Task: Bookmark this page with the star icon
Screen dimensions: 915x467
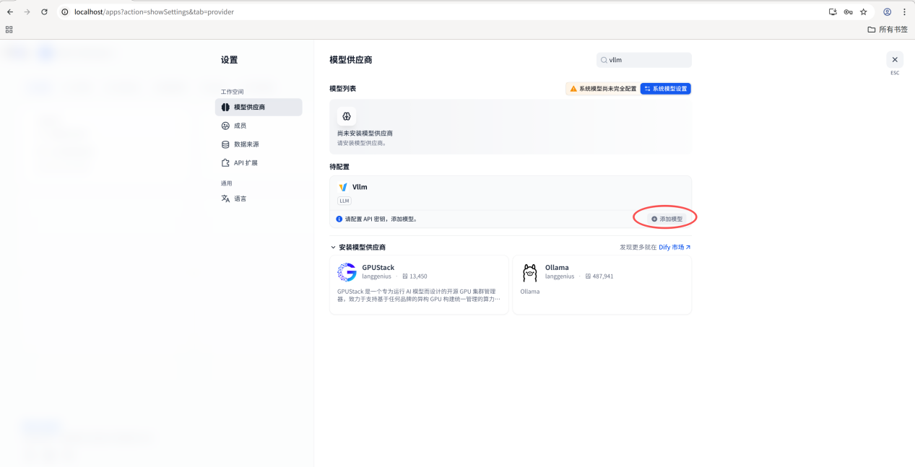Action: [863, 12]
